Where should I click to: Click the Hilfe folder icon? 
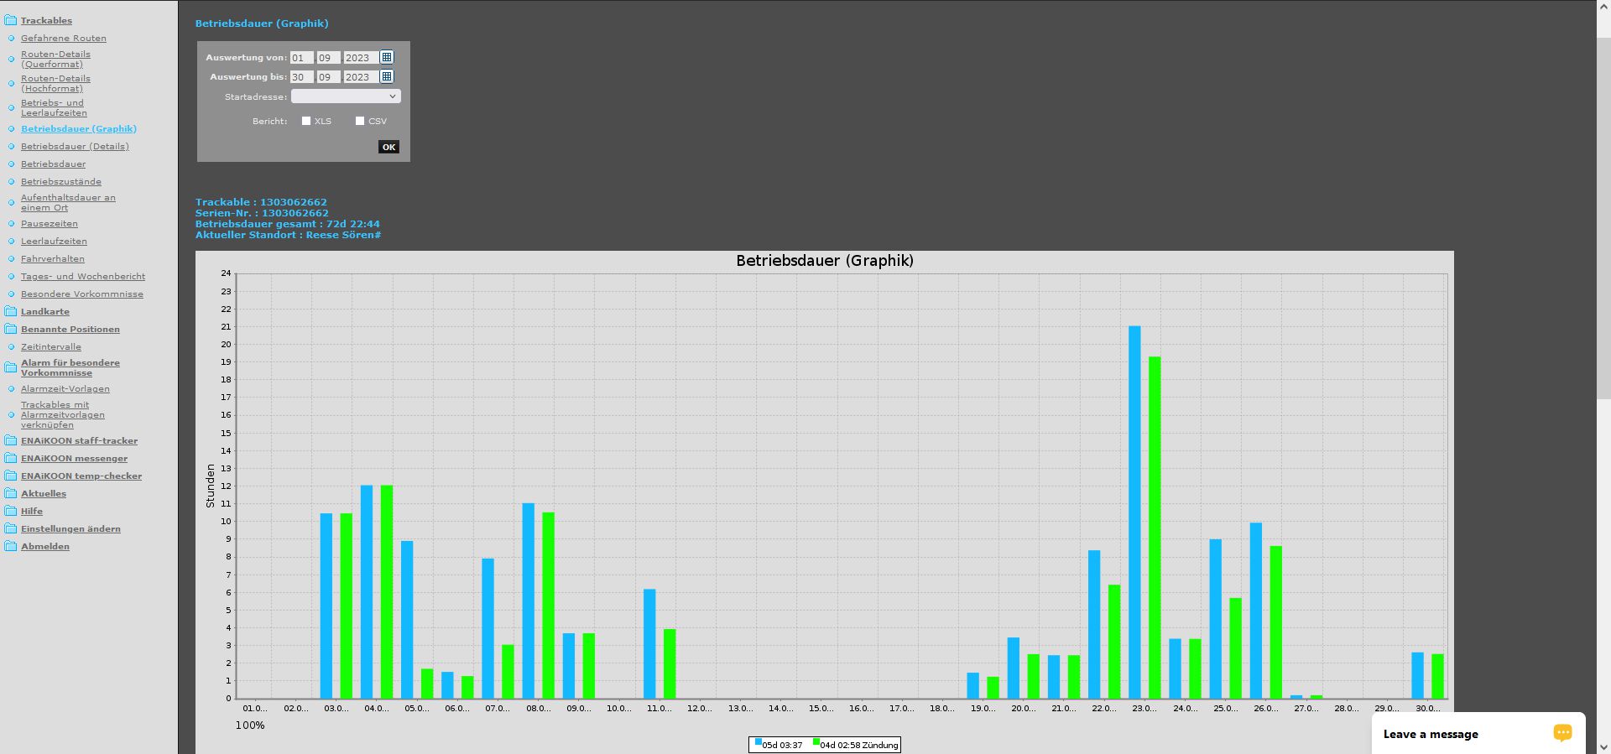10,511
